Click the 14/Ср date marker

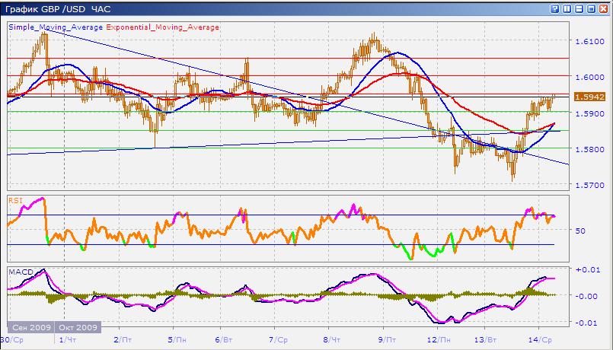[x=544, y=340]
